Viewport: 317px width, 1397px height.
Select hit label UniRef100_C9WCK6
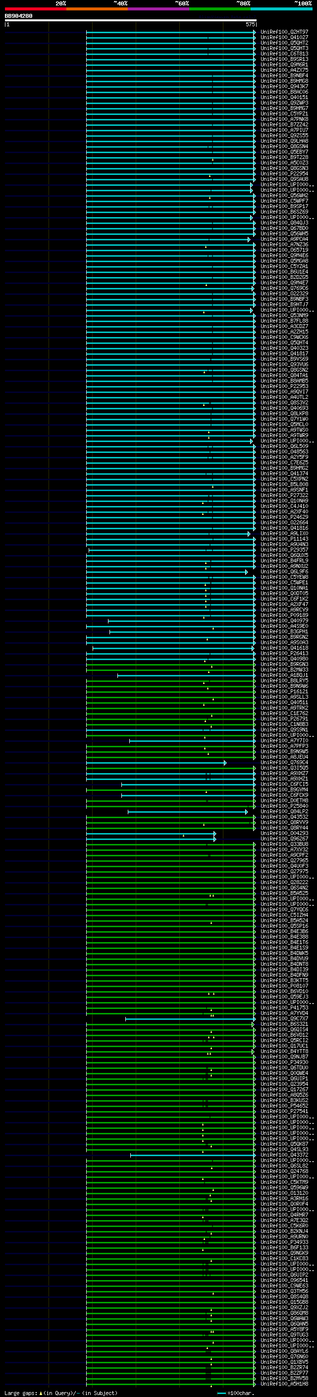(284, 337)
